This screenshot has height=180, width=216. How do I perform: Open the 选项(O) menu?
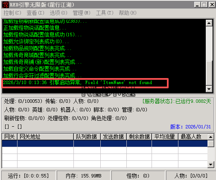[58, 13]
